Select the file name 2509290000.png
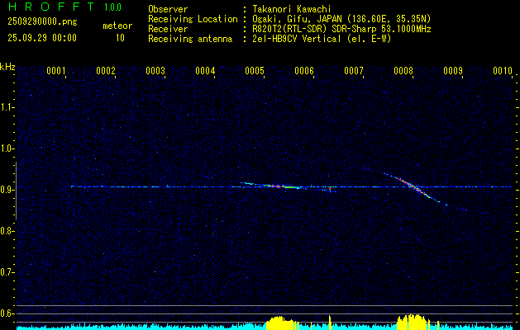The width and height of the screenshot is (520, 330). click(x=42, y=21)
